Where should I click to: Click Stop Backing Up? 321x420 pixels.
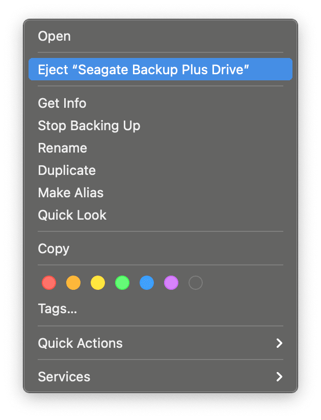pyautogui.click(x=89, y=126)
